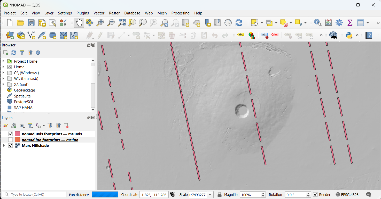Close the Browser panel
Screen dimensions: 381x199
point(93,45)
